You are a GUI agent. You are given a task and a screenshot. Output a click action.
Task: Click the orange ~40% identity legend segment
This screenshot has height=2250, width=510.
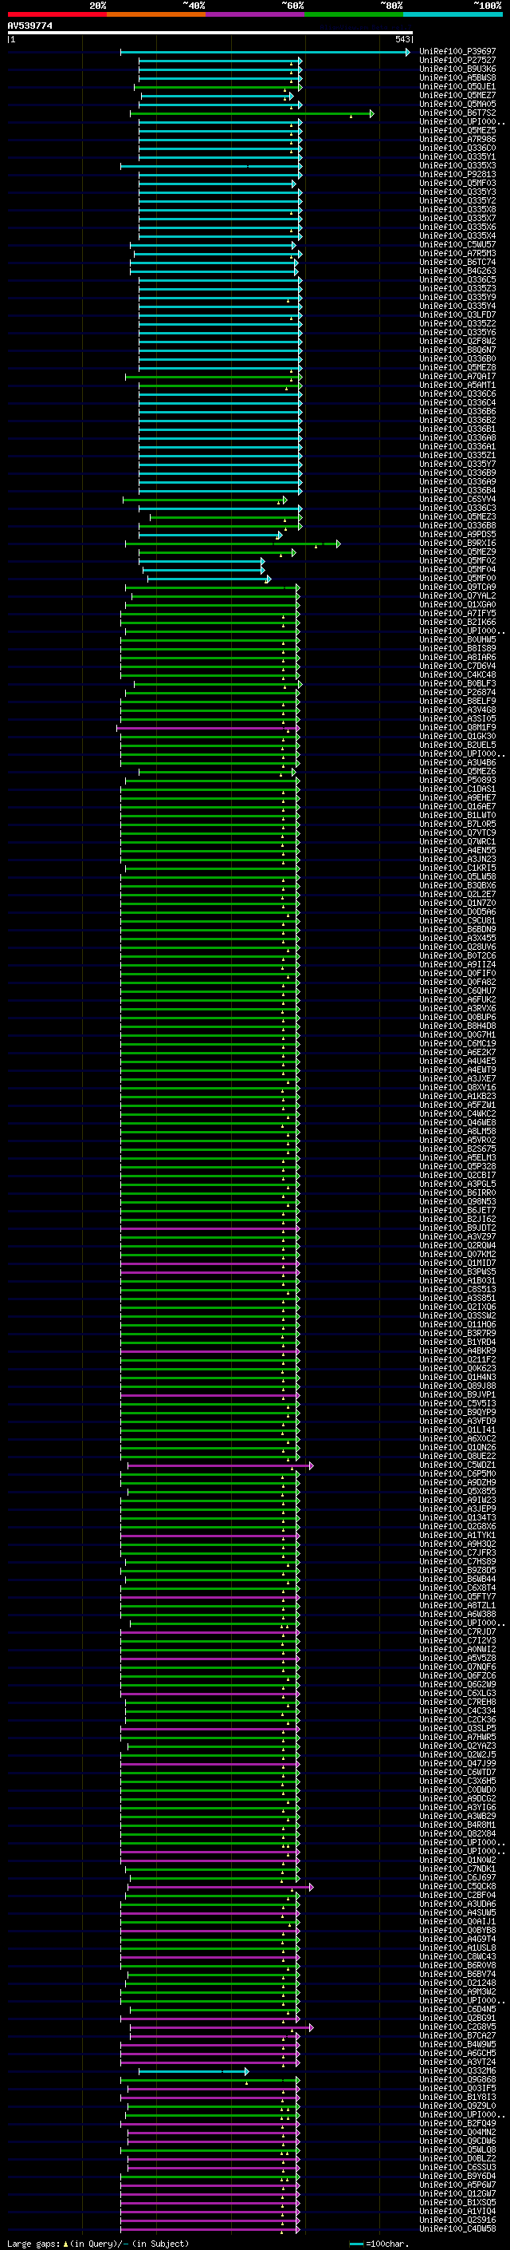click(x=156, y=14)
